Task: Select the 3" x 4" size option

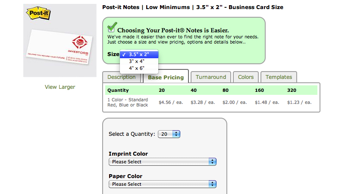Action: (x=137, y=61)
